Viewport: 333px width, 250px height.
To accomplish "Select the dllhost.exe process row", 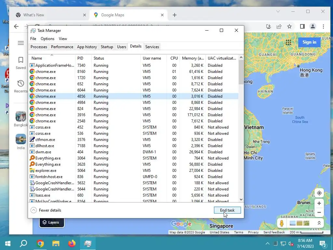I will point(133,146).
